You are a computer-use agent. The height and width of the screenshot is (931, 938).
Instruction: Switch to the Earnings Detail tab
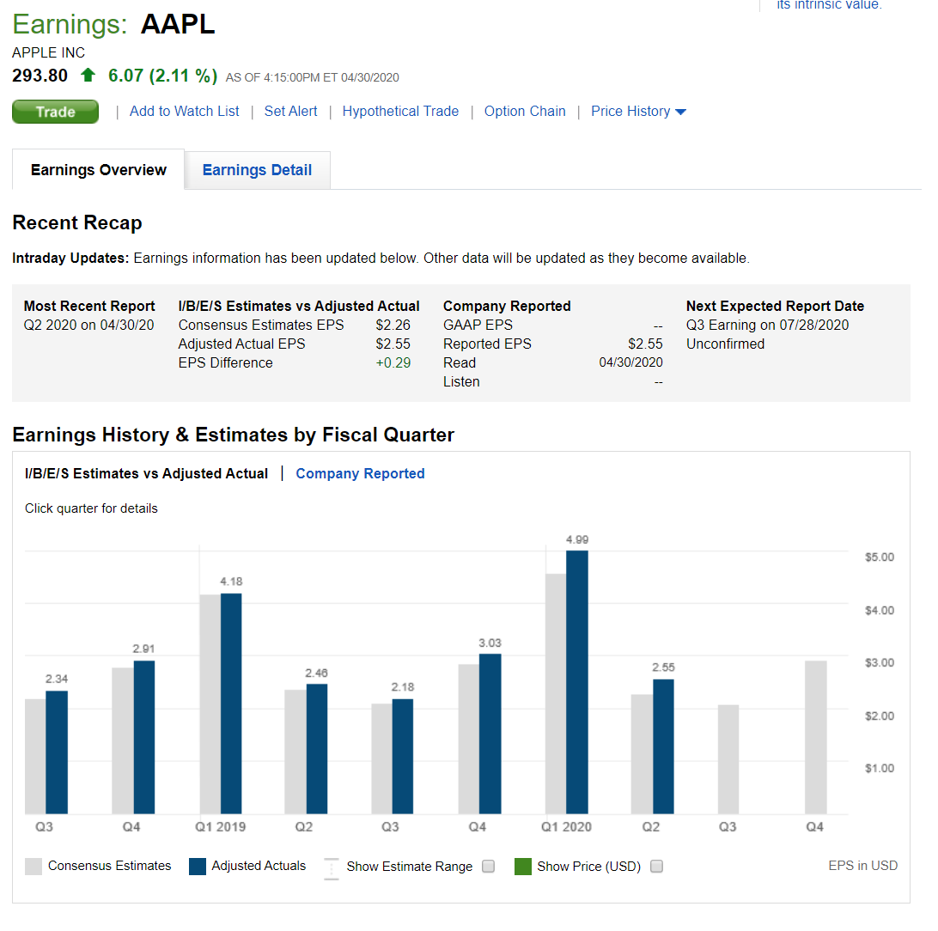tap(257, 170)
